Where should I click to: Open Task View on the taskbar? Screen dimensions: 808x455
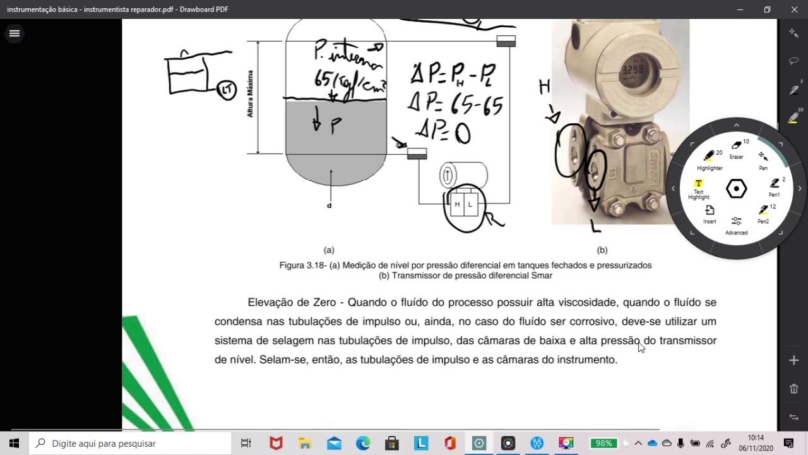[x=246, y=443]
